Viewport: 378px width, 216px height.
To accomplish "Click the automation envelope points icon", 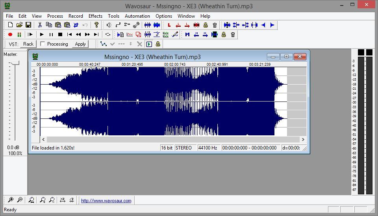I will (x=104, y=44).
